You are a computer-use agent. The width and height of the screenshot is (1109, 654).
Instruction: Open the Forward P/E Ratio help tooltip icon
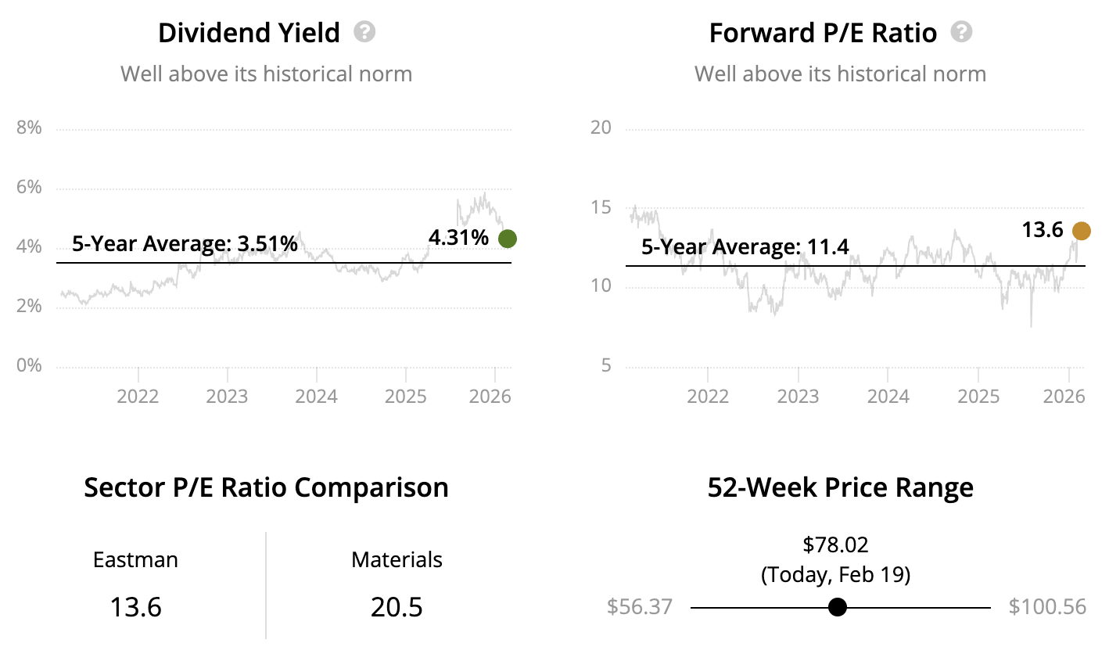pyautogui.click(x=961, y=32)
